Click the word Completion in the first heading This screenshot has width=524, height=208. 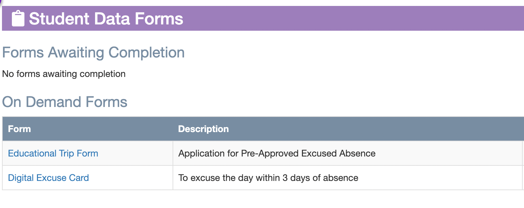tap(146, 52)
